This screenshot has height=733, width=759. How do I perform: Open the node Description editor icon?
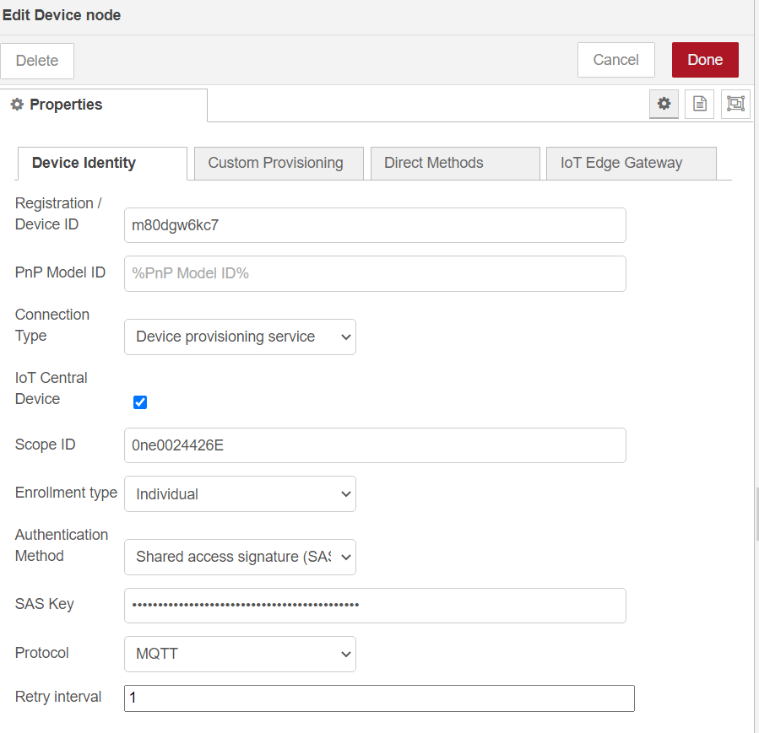pos(699,104)
